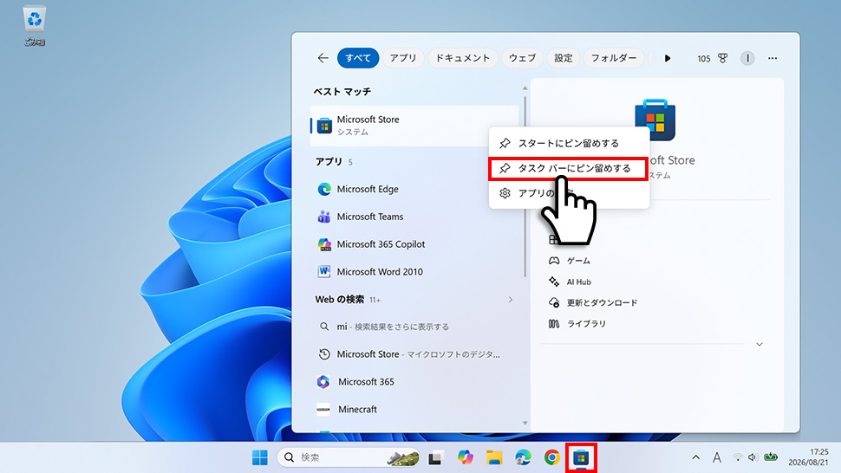Open Microsoft Word 2010 result

(414, 272)
